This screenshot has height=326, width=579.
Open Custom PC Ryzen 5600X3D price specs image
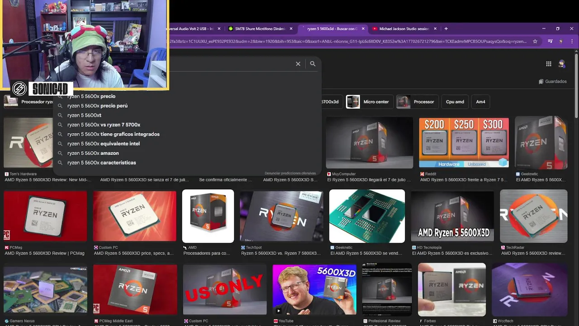click(134, 216)
